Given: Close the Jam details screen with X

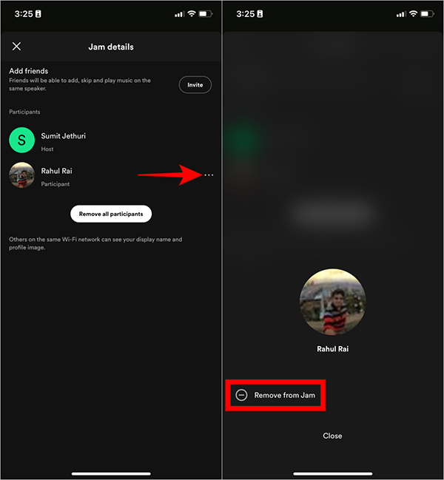Looking at the screenshot, I should pyautogui.click(x=16, y=47).
